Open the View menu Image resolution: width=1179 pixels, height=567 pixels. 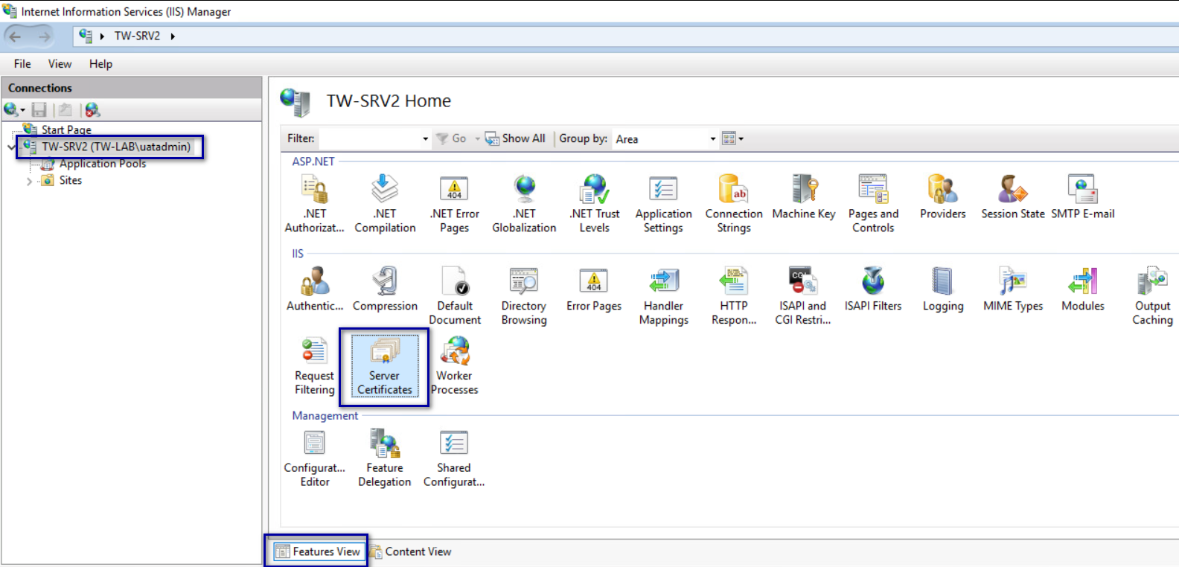pos(60,64)
